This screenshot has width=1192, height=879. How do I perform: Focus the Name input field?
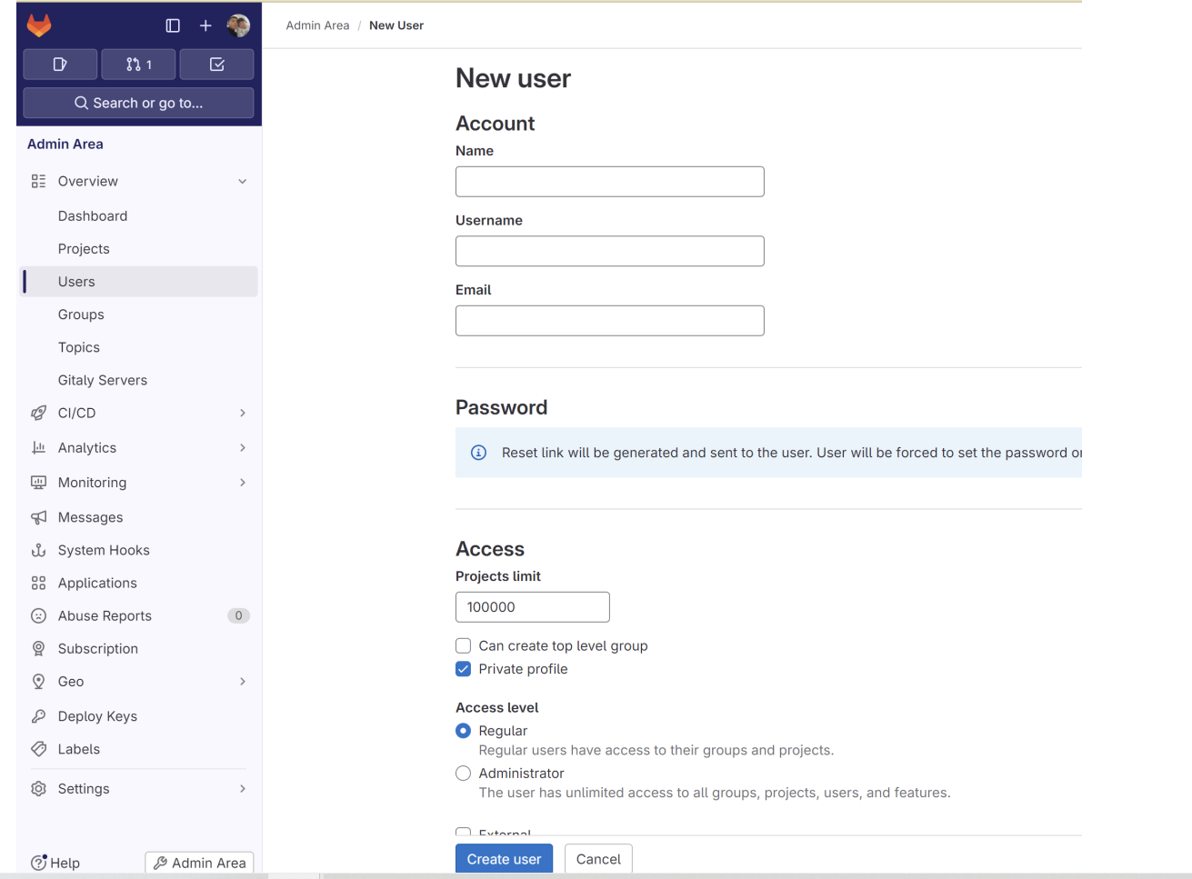609,182
